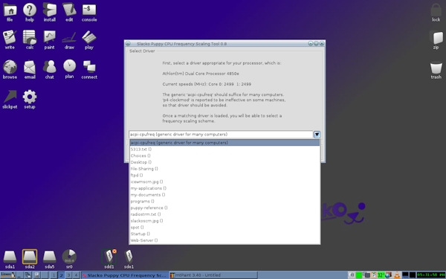Pick 'programs ()' from the list
This screenshot has width=446, height=279.
click(224, 202)
